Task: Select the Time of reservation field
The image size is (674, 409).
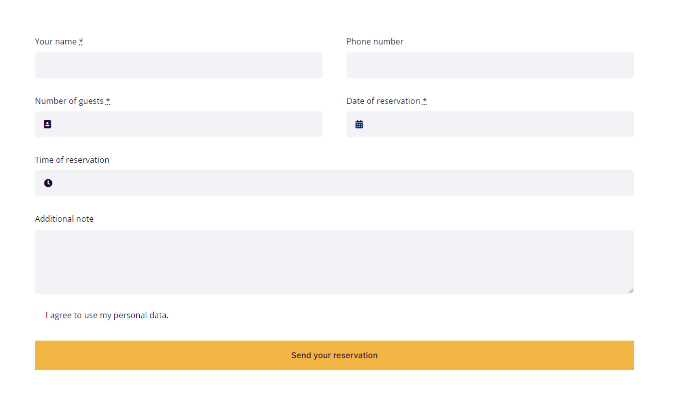Action: tap(335, 183)
